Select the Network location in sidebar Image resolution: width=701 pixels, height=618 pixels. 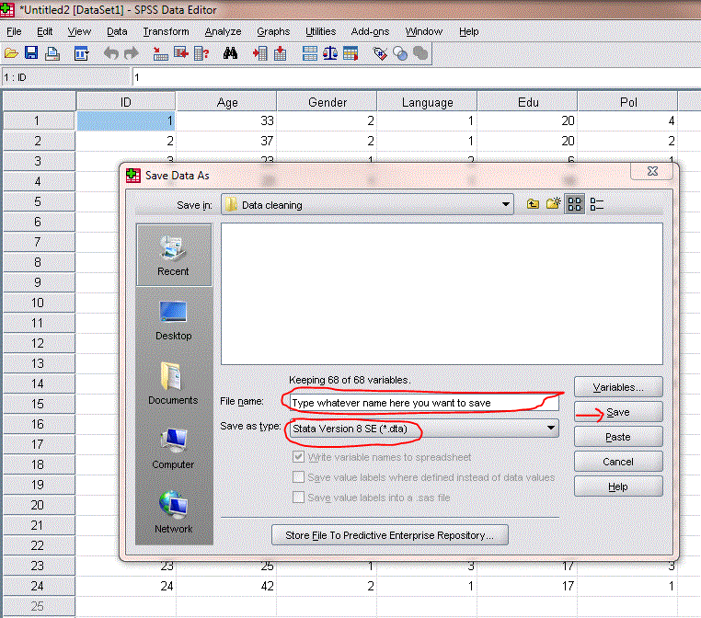[173, 512]
